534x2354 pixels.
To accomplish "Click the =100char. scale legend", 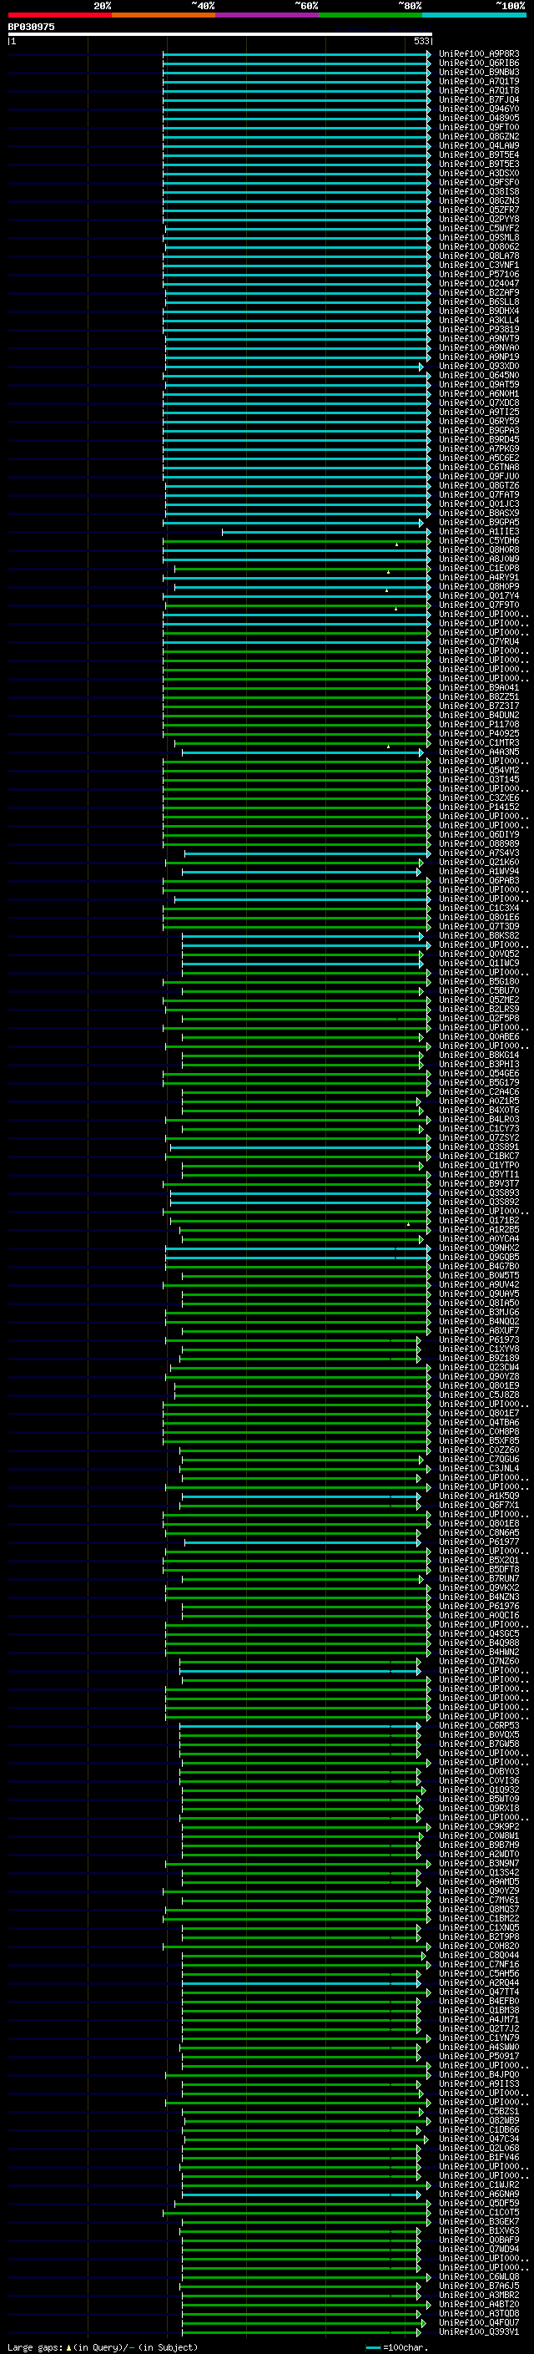I will (x=397, y=2347).
